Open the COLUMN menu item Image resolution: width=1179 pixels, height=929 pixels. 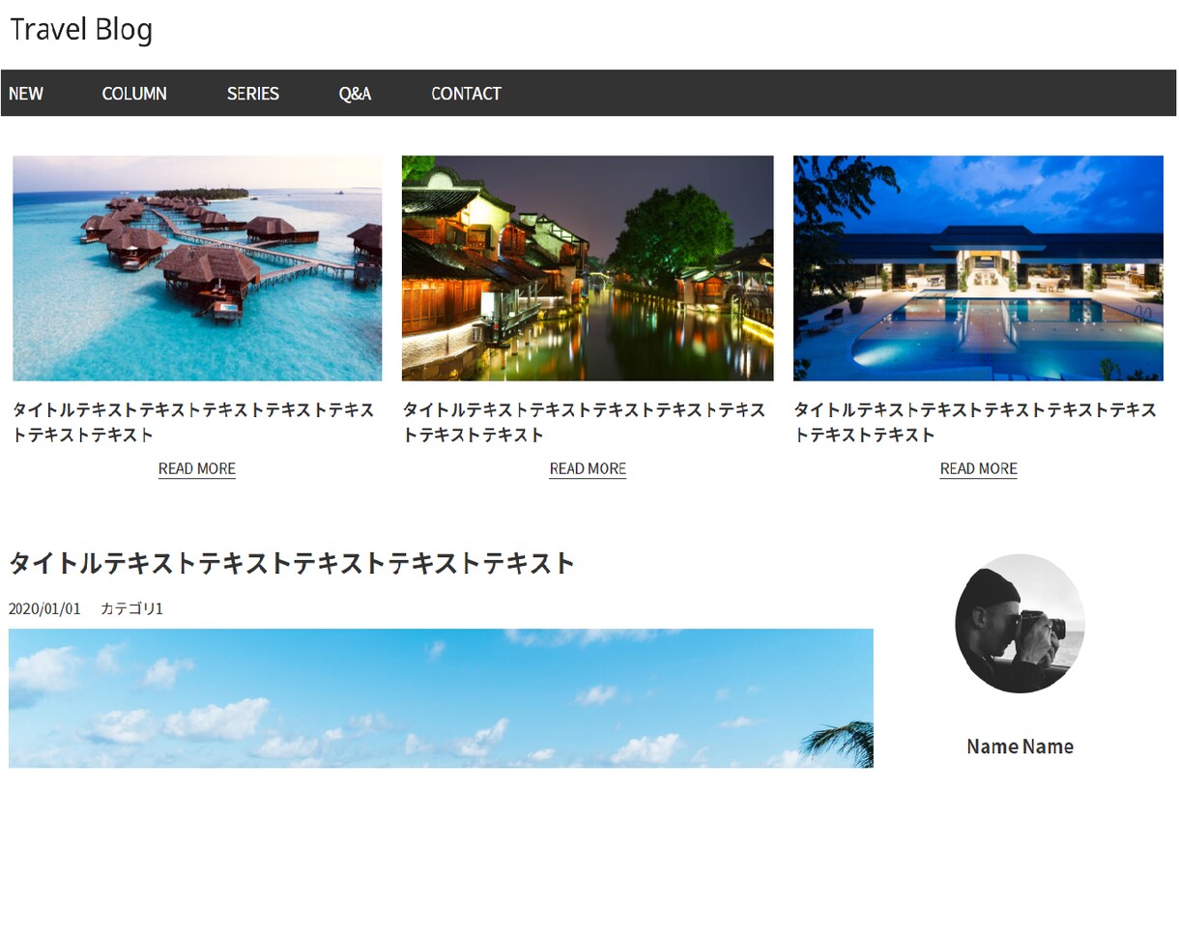134,94
